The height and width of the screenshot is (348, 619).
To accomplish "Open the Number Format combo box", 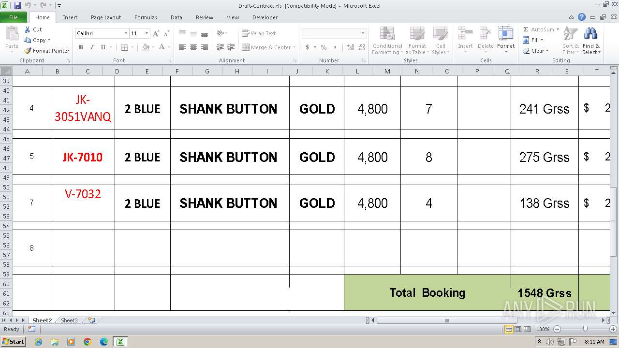I will click(334, 33).
